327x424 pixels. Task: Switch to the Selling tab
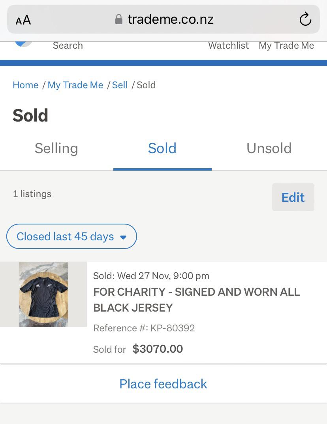coord(56,148)
